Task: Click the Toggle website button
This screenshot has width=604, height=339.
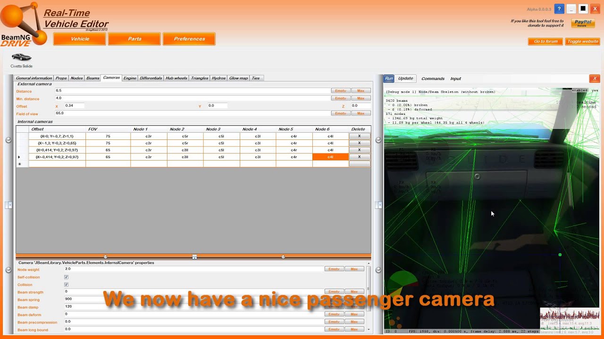Action: pyautogui.click(x=583, y=41)
